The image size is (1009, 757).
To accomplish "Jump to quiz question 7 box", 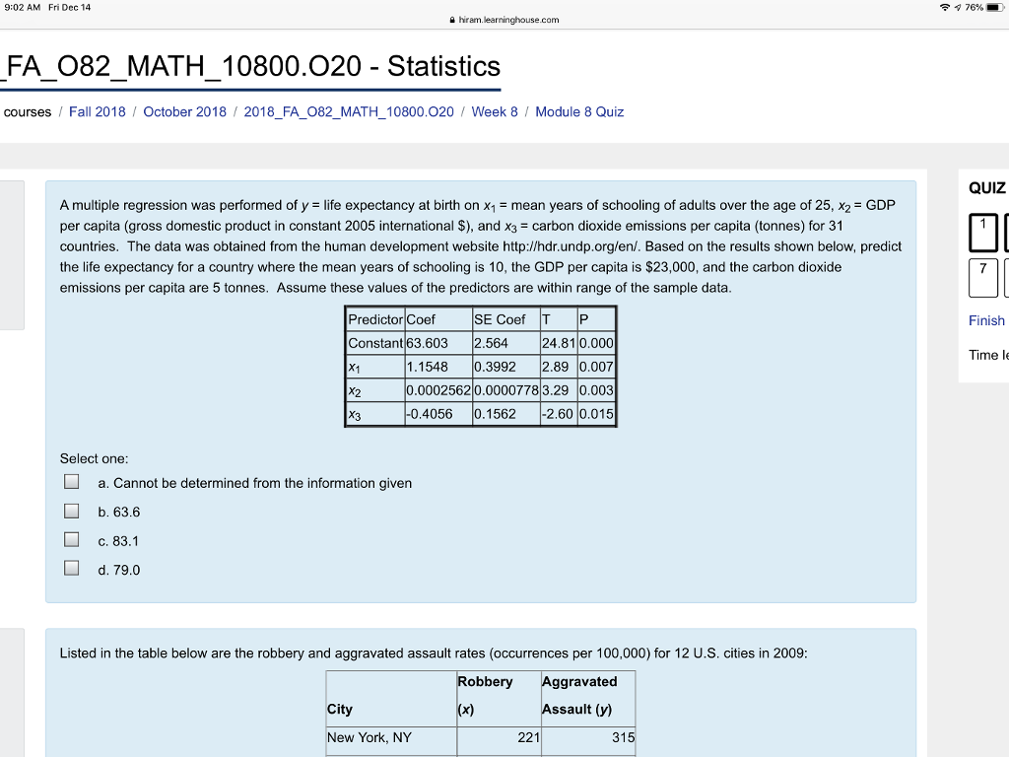I will [x=983, y=277].
